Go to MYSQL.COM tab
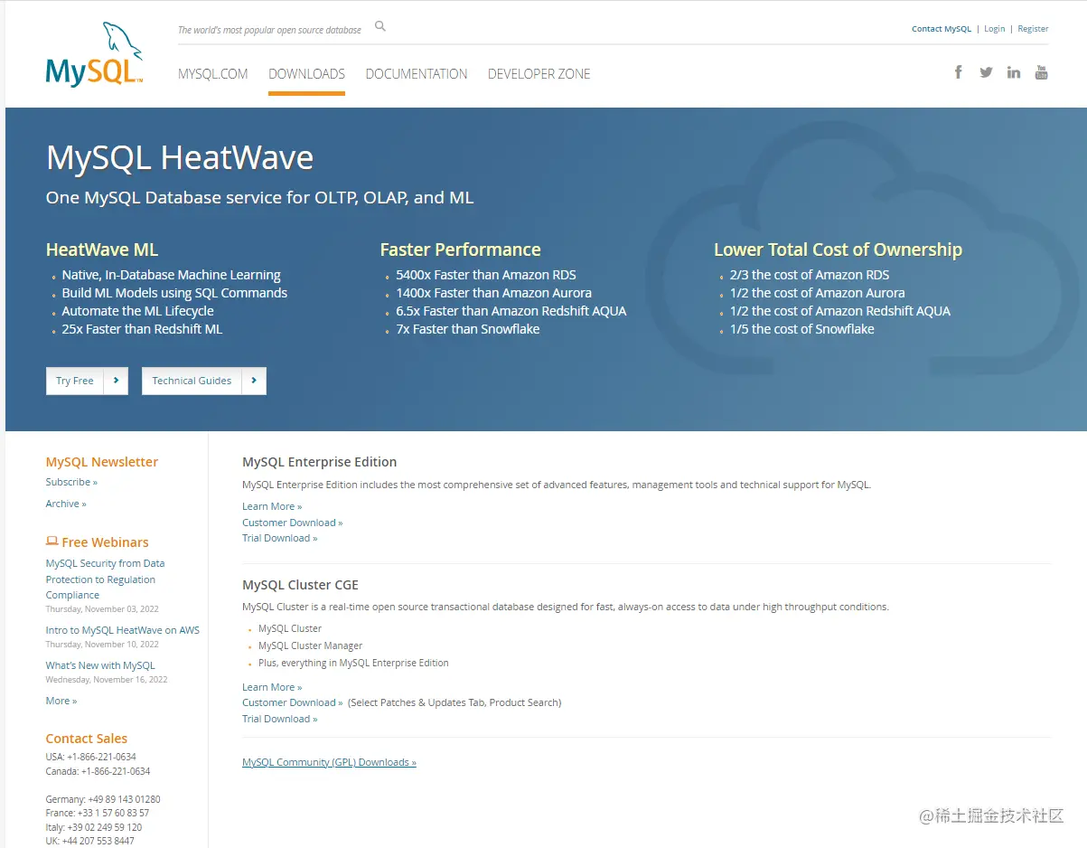This screenshot has height=848, width=1087. (x=213, y=74)
